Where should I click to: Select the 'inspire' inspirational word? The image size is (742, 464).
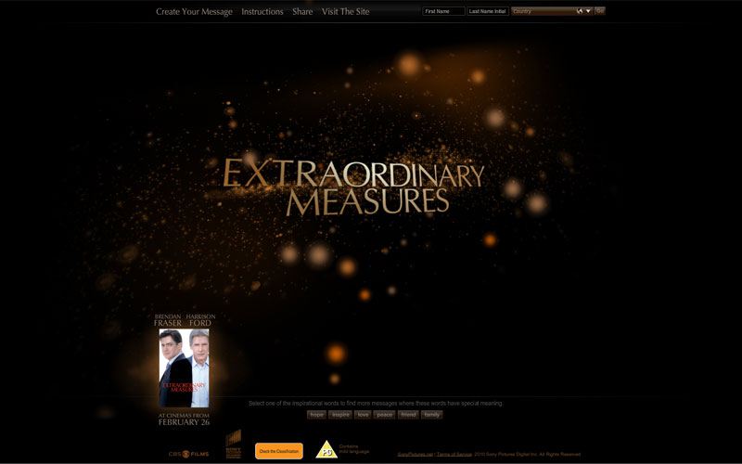pos(340,415)
